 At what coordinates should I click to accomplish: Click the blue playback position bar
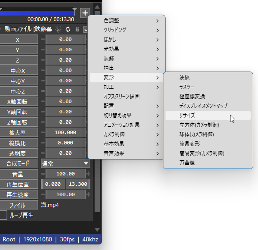(37, 13)
